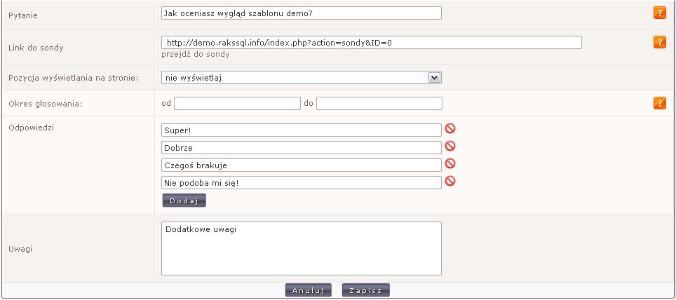Viewport: 676px width, 300px height.
Task: Open help icon for Link do sondy
Action: (x=660, y=42)
